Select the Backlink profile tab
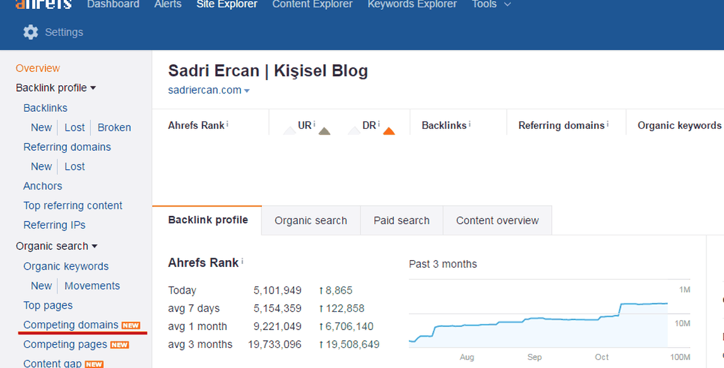The height and width of the screenshot is (368, 724). click(207, 220)
